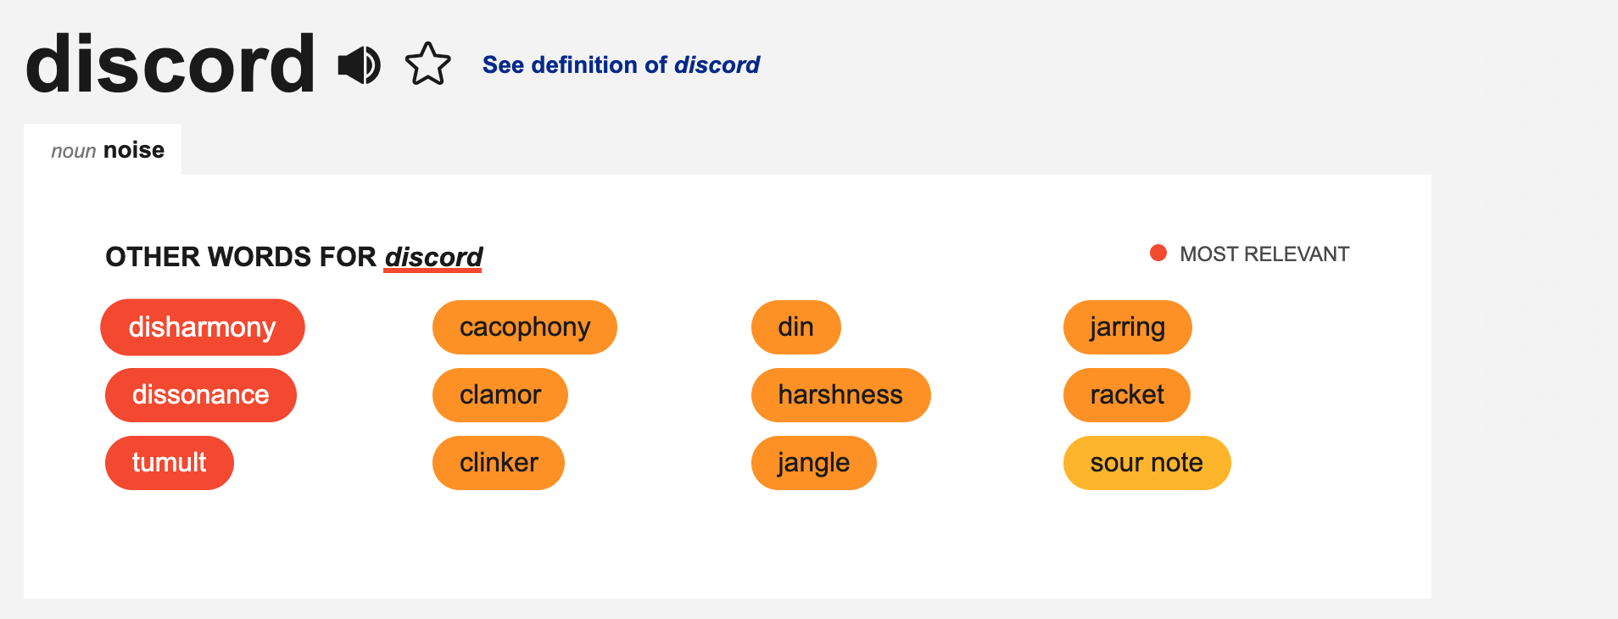Switch to the noun noise tab

(108, 150)
